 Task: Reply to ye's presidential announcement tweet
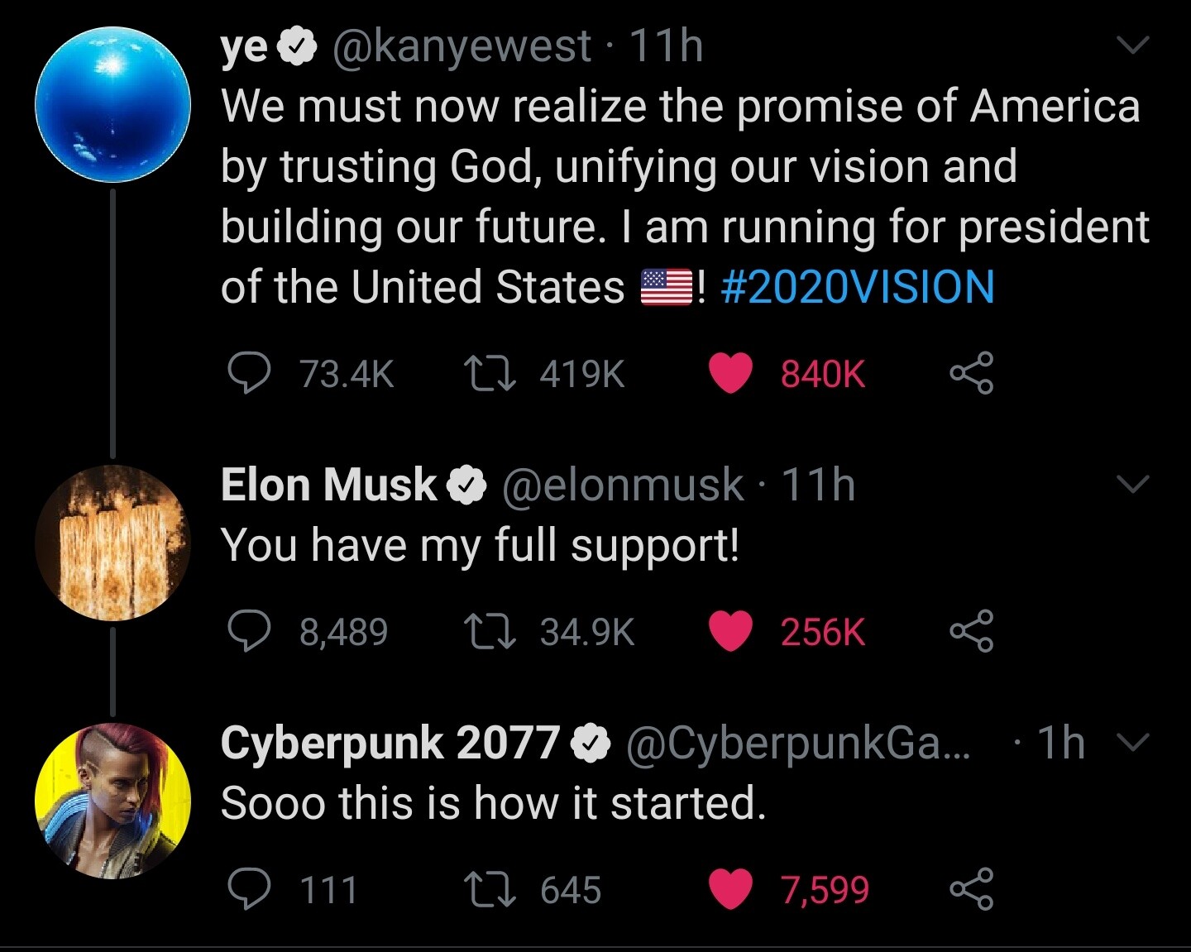tap(249, 373)
